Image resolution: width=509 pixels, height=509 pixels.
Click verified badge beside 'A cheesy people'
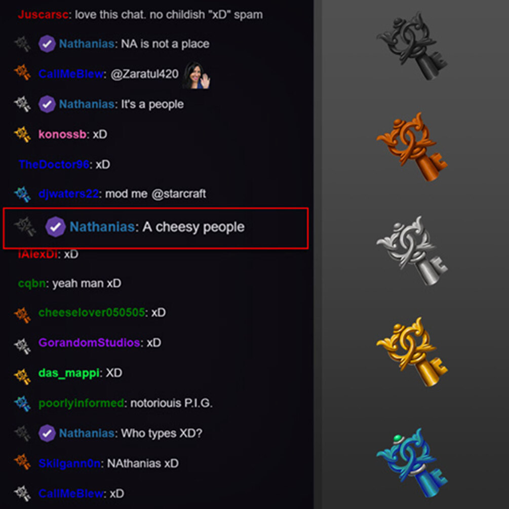tap(56, 226)
